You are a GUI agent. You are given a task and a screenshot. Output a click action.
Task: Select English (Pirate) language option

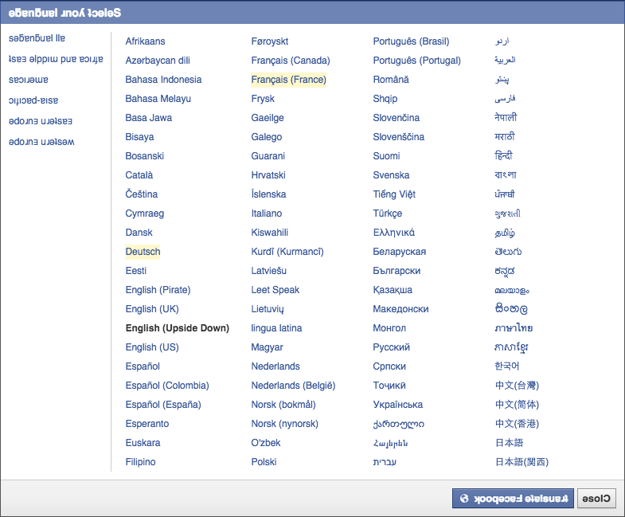coord(158,290)
